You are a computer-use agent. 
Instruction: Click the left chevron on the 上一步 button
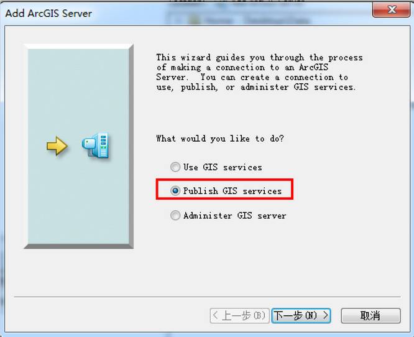pyautogui.click(x=215, y=315)
